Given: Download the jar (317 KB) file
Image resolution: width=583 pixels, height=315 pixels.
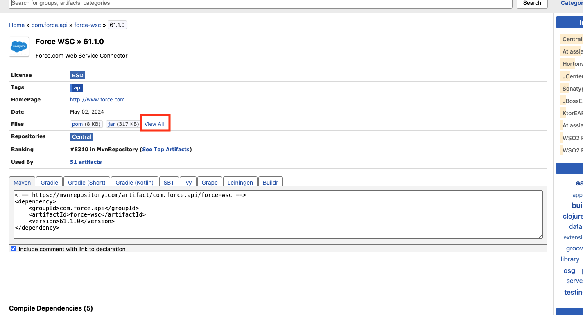Looking at the screenshot, I should 123,124.
